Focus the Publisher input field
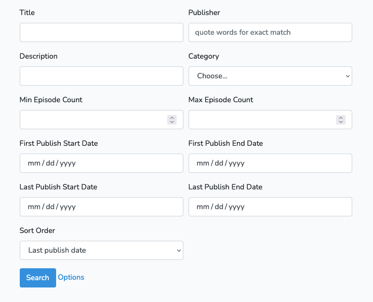The height and width of the screenshot is (302, 373). [x=270, y=33]
